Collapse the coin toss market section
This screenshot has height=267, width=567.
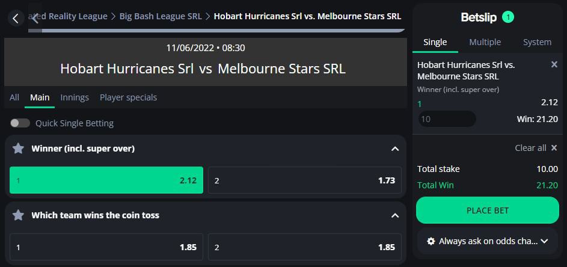[395, 216]
